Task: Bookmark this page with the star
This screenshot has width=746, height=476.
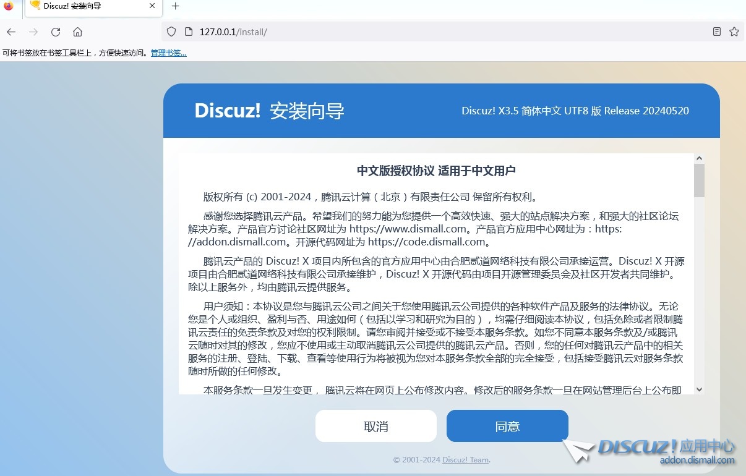Action: [x=734, y=32]
